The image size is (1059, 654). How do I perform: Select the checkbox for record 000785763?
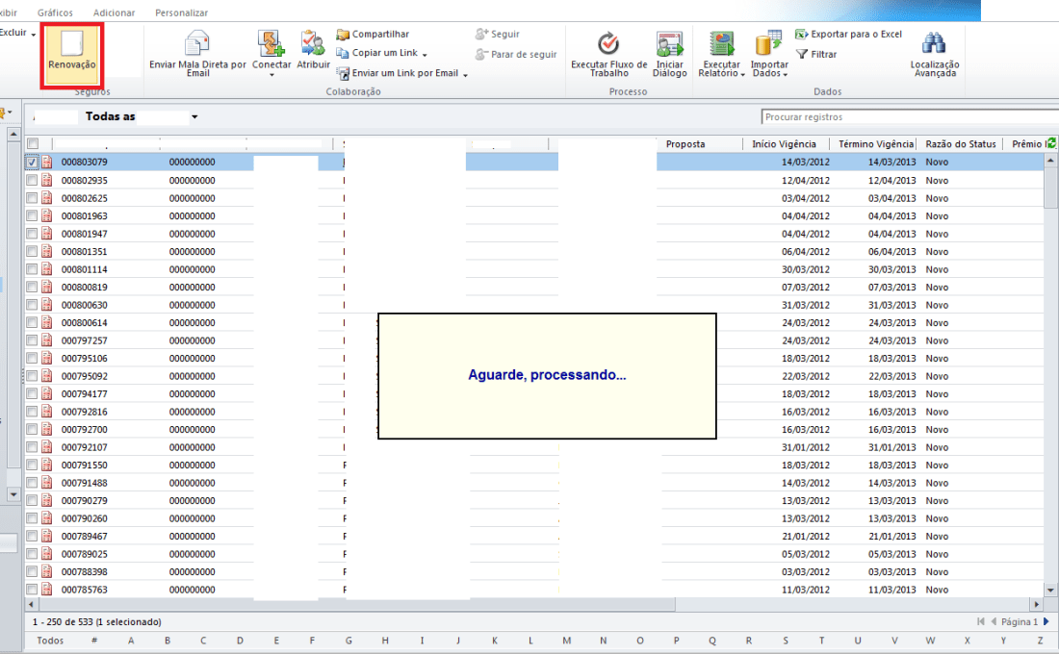click(x=31, y=590)
